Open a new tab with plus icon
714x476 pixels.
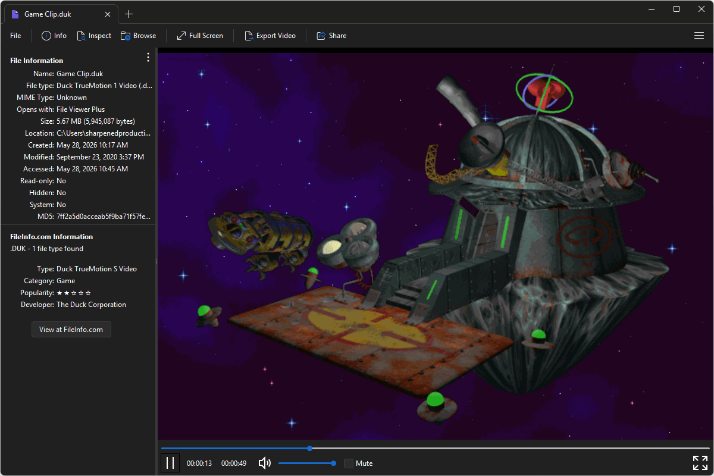click(129, 14)
